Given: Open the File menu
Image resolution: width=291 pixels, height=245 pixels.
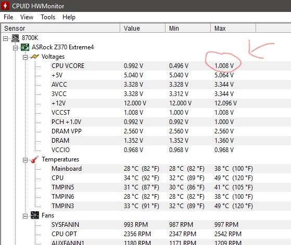Looking at the screenshot, I should [x=8, y=17].
